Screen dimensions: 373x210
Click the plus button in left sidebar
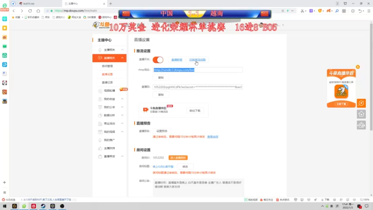coord(5,182)
